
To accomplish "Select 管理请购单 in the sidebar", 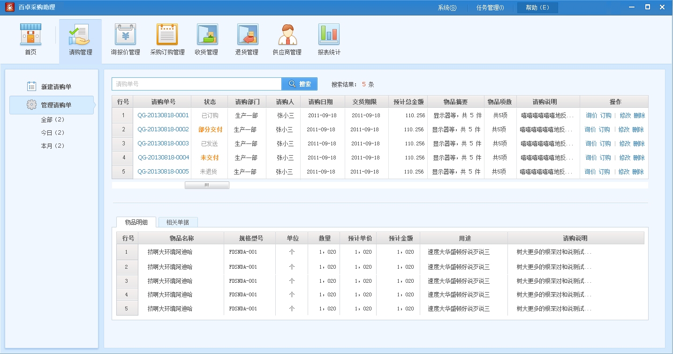I will coord(52,105).
